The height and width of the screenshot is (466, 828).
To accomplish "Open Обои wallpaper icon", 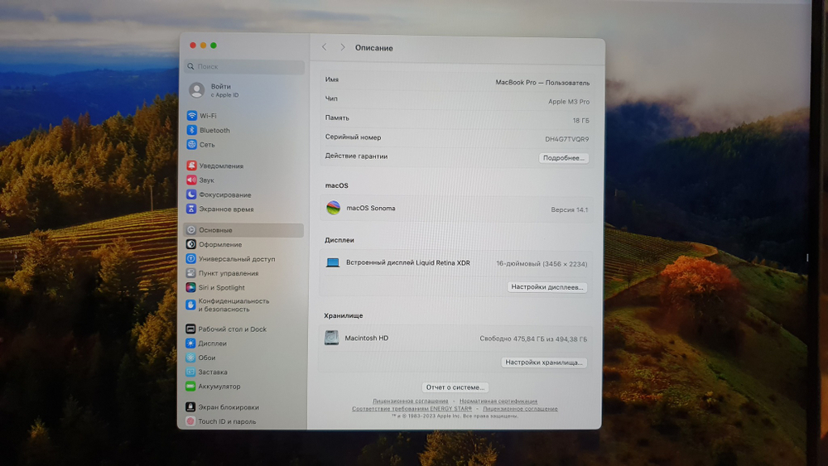I will coord(190,358).
